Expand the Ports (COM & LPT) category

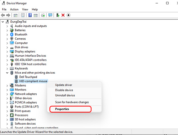7,107
